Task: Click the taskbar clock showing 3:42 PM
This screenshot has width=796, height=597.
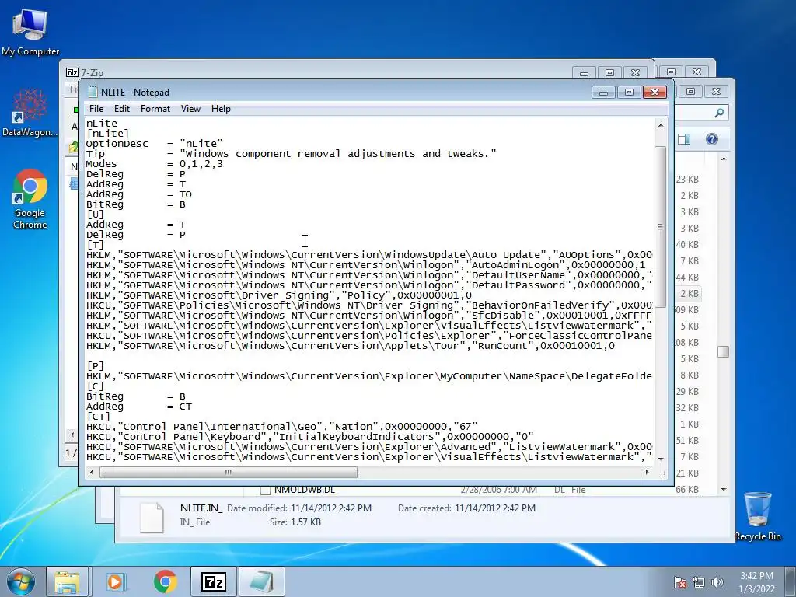Action: pos(756,582)
